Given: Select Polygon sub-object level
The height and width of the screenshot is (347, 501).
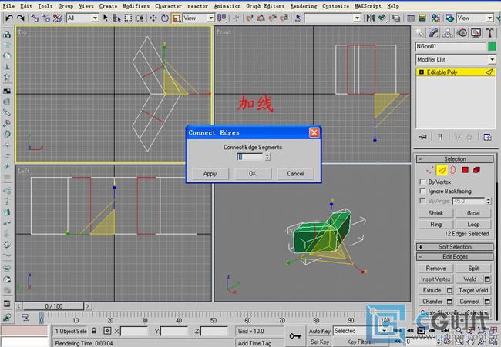Looking at the screenshot, I should point(466,170).
